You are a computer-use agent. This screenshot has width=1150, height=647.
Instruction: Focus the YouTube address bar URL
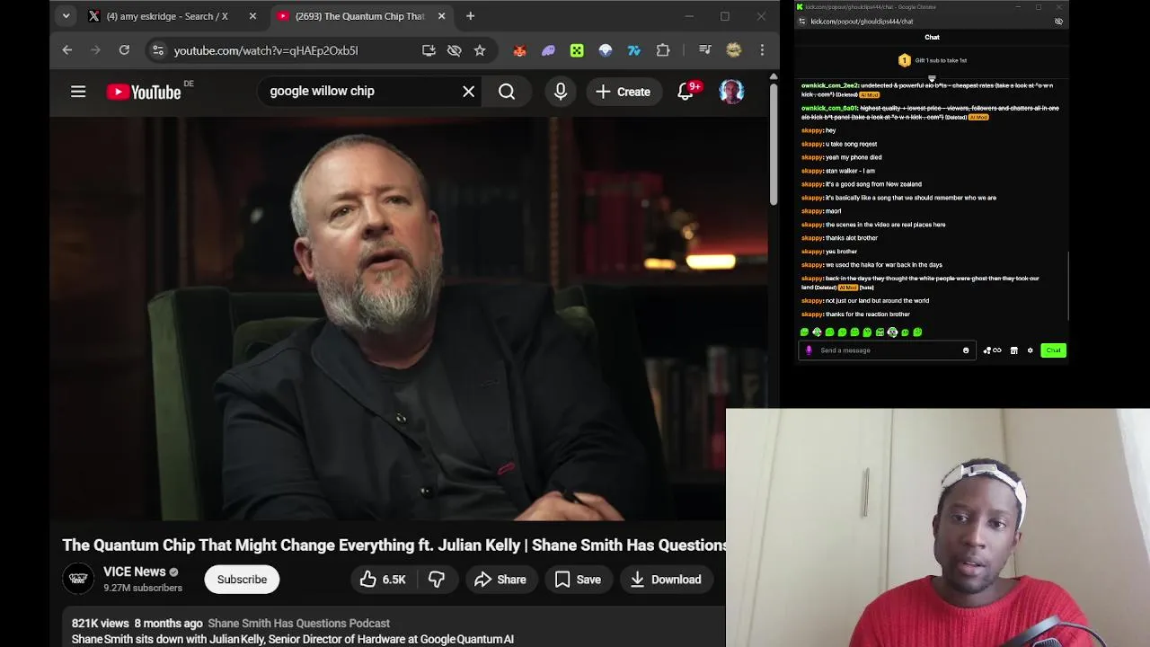(x=266, y=50)
